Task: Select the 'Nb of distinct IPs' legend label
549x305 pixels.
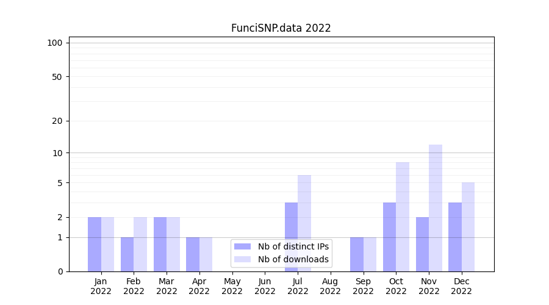Action: tap(293, 246)
